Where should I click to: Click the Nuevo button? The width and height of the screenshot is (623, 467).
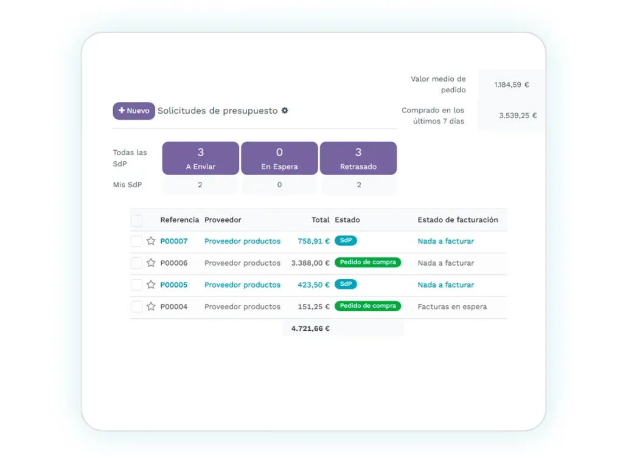(134, 111)
